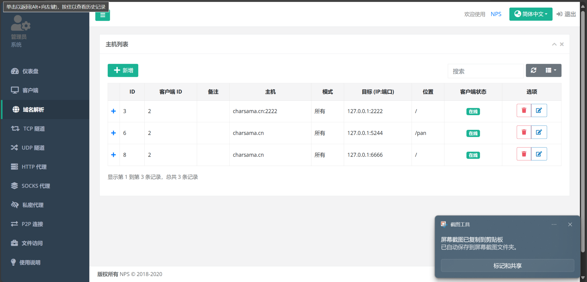
Task: Collapse the 主机列表 panel
Action: (x=554, y=44)
